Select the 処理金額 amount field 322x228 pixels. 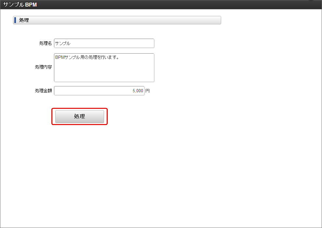coord(99,91)
